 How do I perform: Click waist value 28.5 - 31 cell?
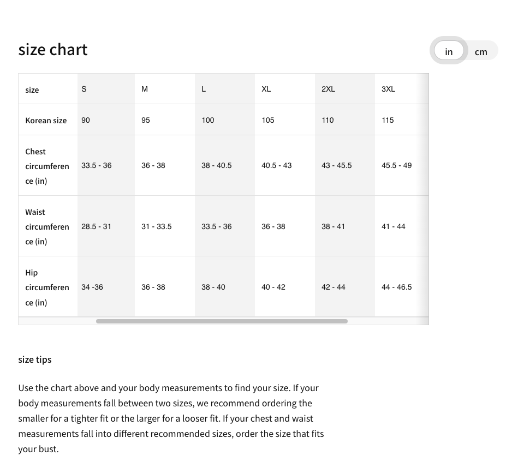[97, 226]
